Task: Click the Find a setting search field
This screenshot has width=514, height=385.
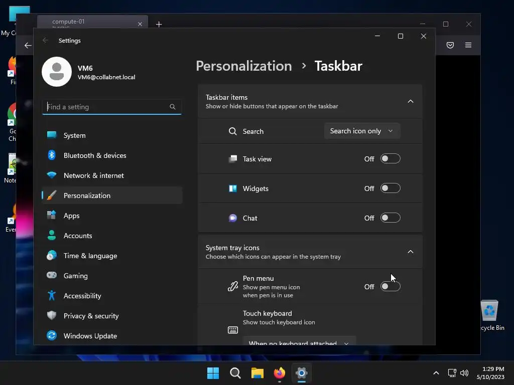Action: pyautogui.click(x=112, y=107)
